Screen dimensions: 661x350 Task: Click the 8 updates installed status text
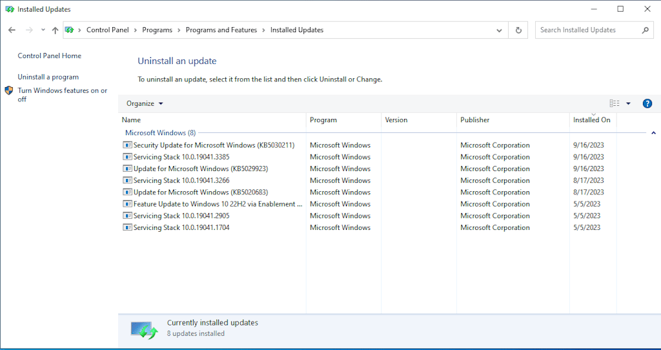click(196, 334)
